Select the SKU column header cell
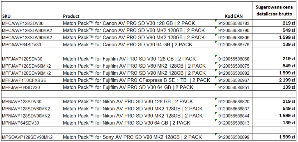The width and height of the screenshot is (298, 142). point(32,11)
